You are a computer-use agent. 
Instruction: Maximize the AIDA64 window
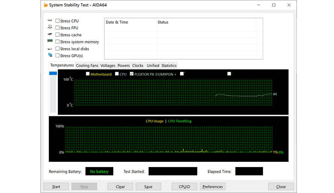click(x=274, y=5)
